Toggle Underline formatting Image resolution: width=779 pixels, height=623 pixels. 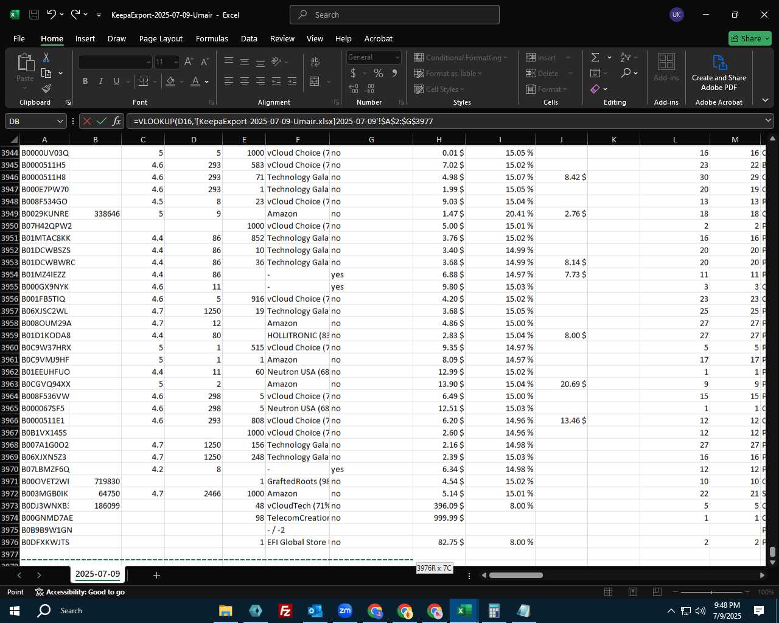click(x=116, y=81)
